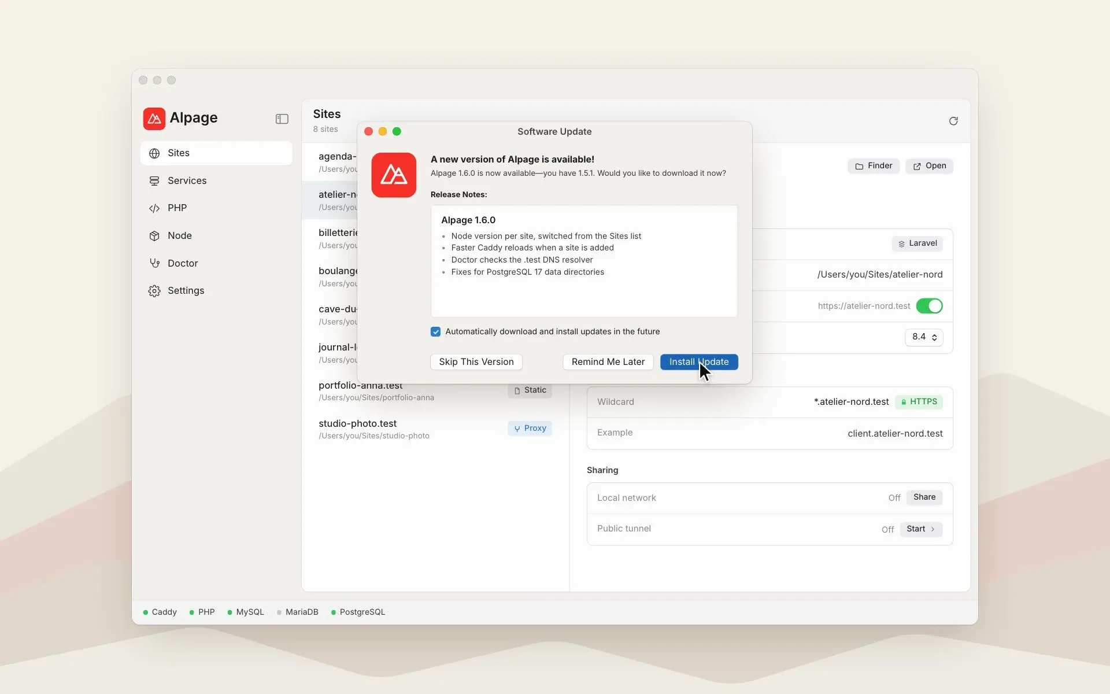Click the green HTTPS wildcard badge

click(x=919, y=402)
